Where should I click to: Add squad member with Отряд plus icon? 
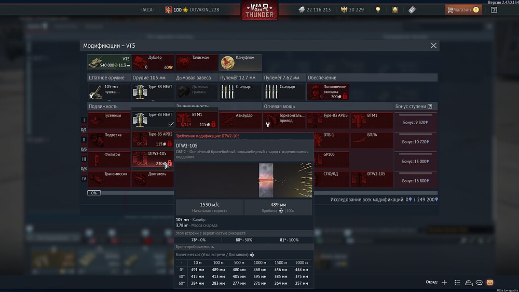[444, 283]
